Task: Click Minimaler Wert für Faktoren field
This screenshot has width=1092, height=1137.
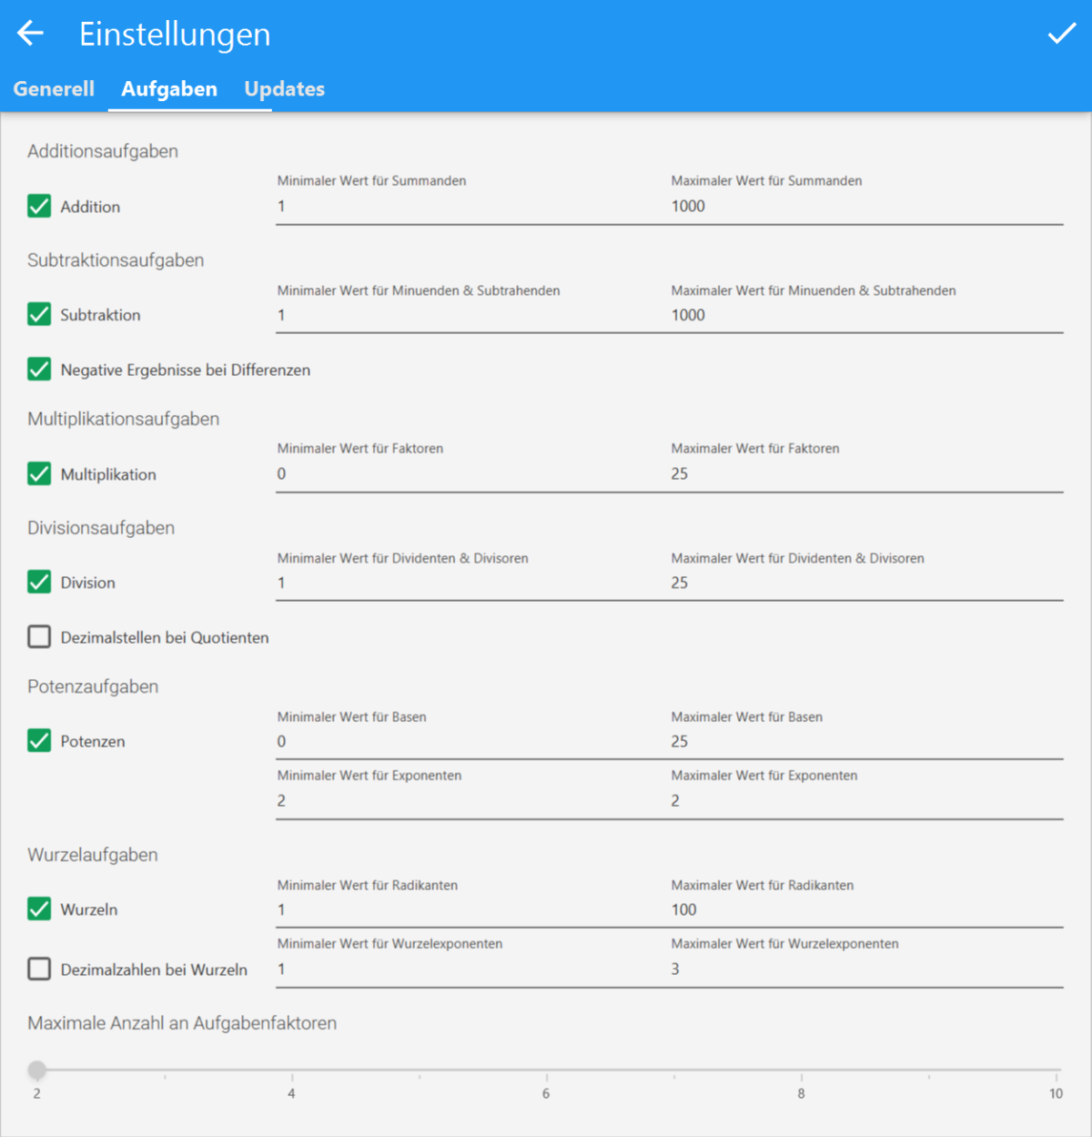Action: point(471,474)
